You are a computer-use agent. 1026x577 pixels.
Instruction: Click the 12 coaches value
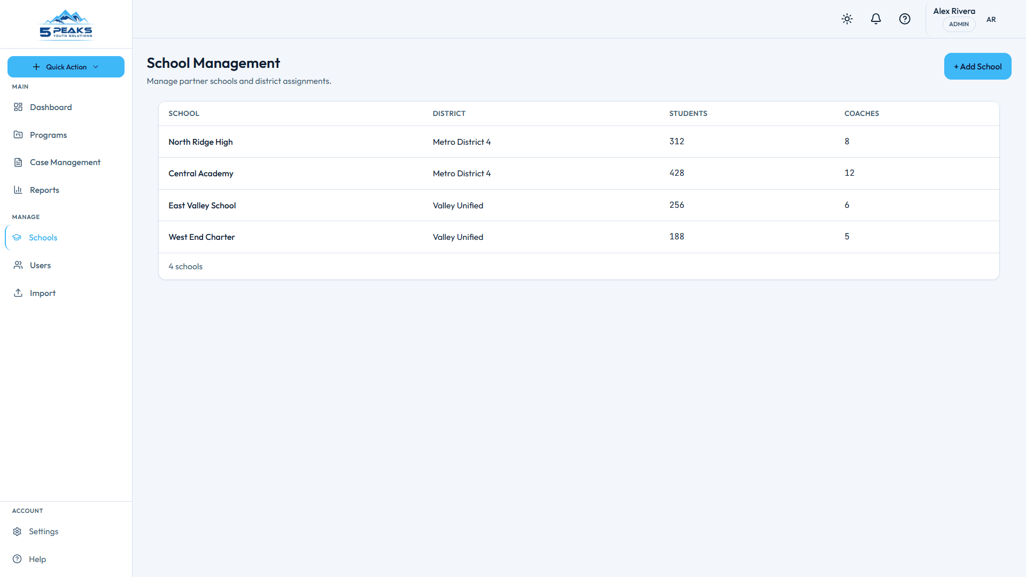pos(849,173)
